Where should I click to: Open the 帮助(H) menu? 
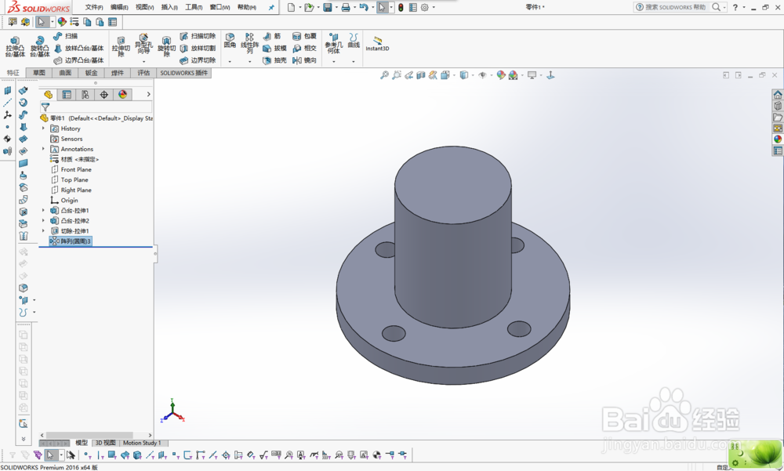pos(246,7)
